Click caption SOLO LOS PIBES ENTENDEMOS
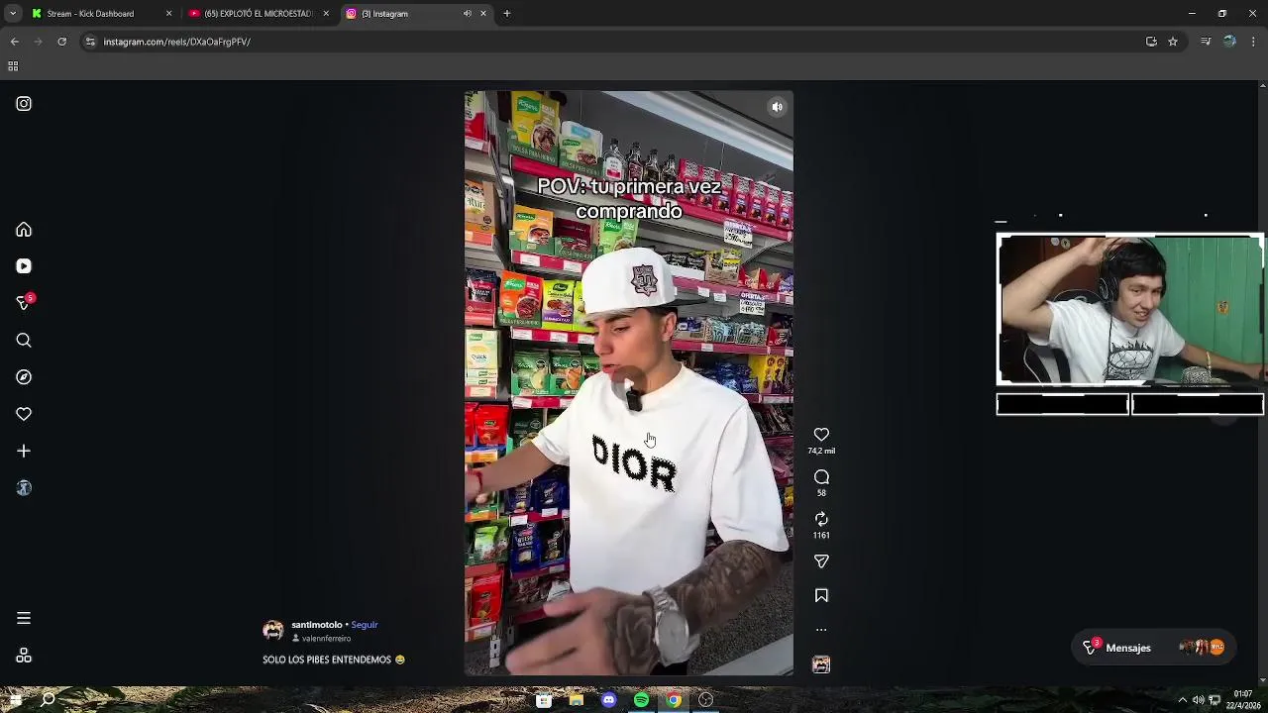The image size is (1268, 713). 334,660
